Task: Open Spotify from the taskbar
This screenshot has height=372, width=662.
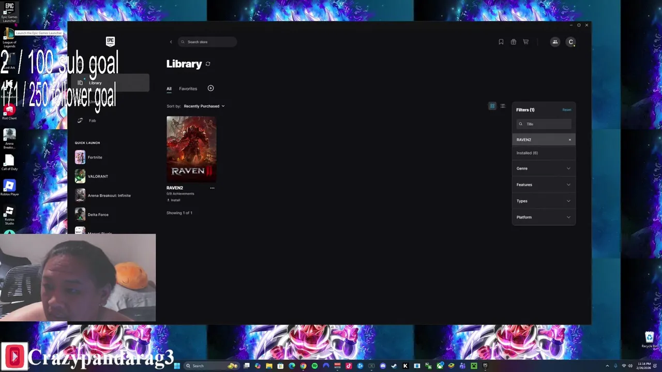Action: pos(314,366)
